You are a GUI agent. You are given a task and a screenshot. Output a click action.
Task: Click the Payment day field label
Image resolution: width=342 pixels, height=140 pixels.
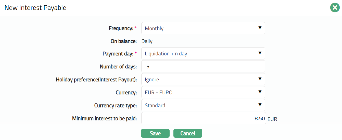click(x=118, y=54)
